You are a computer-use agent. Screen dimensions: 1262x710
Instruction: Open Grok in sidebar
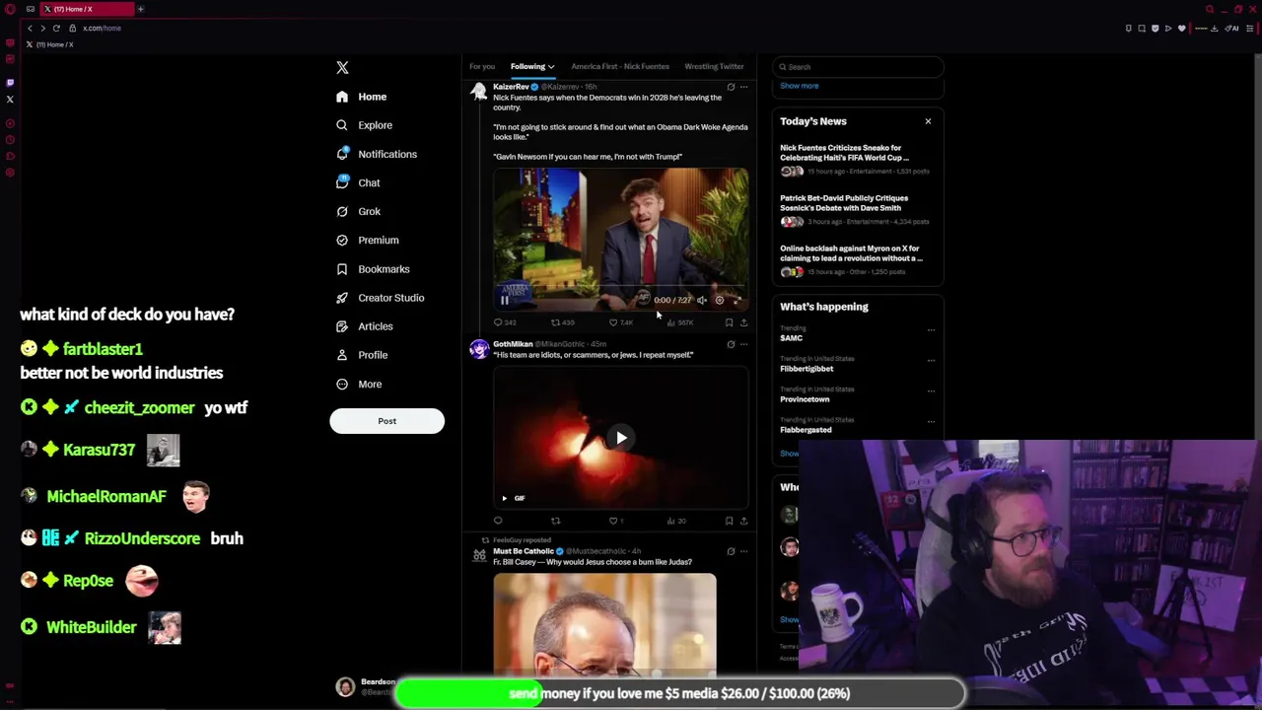358,211
